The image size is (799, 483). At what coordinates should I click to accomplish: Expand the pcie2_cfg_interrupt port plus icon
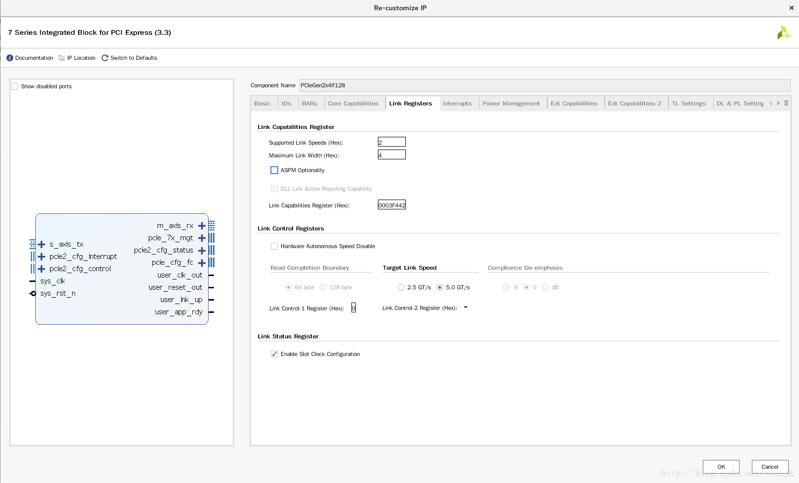(x=42, y=256)
